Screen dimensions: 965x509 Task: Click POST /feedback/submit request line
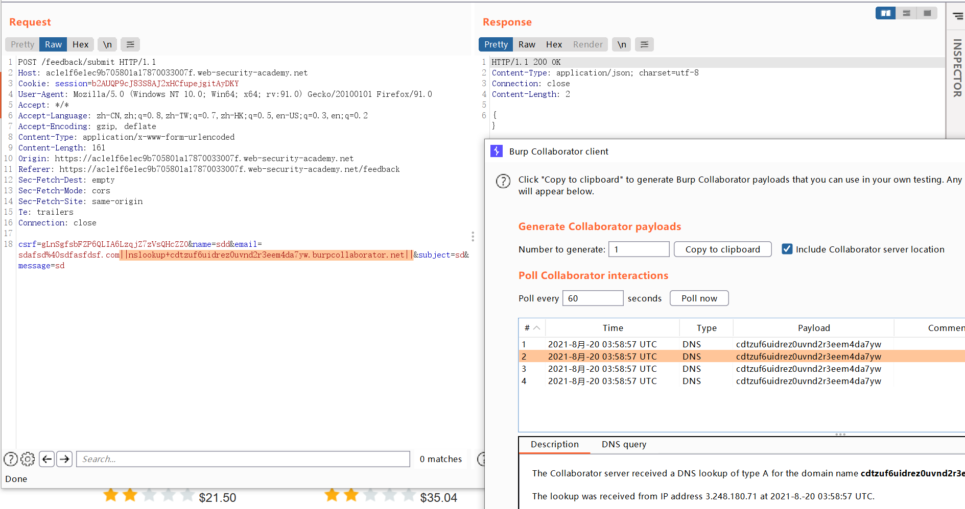click(x=87, y=62)
